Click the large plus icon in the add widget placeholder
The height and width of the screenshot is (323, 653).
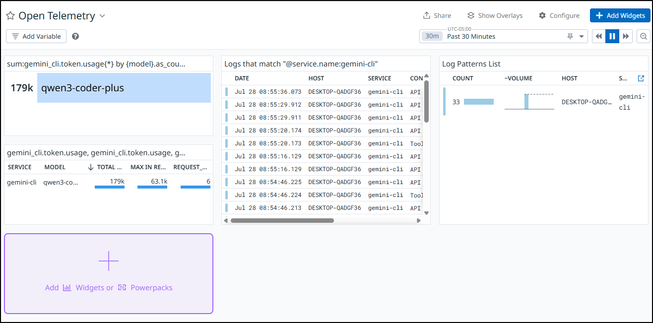coord(109,261)
